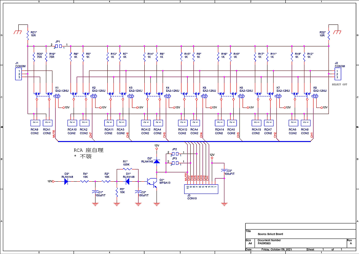359x254 pixels.
Task: Click the R21 10R resistor symbol
Action: [x=27, y=35]
